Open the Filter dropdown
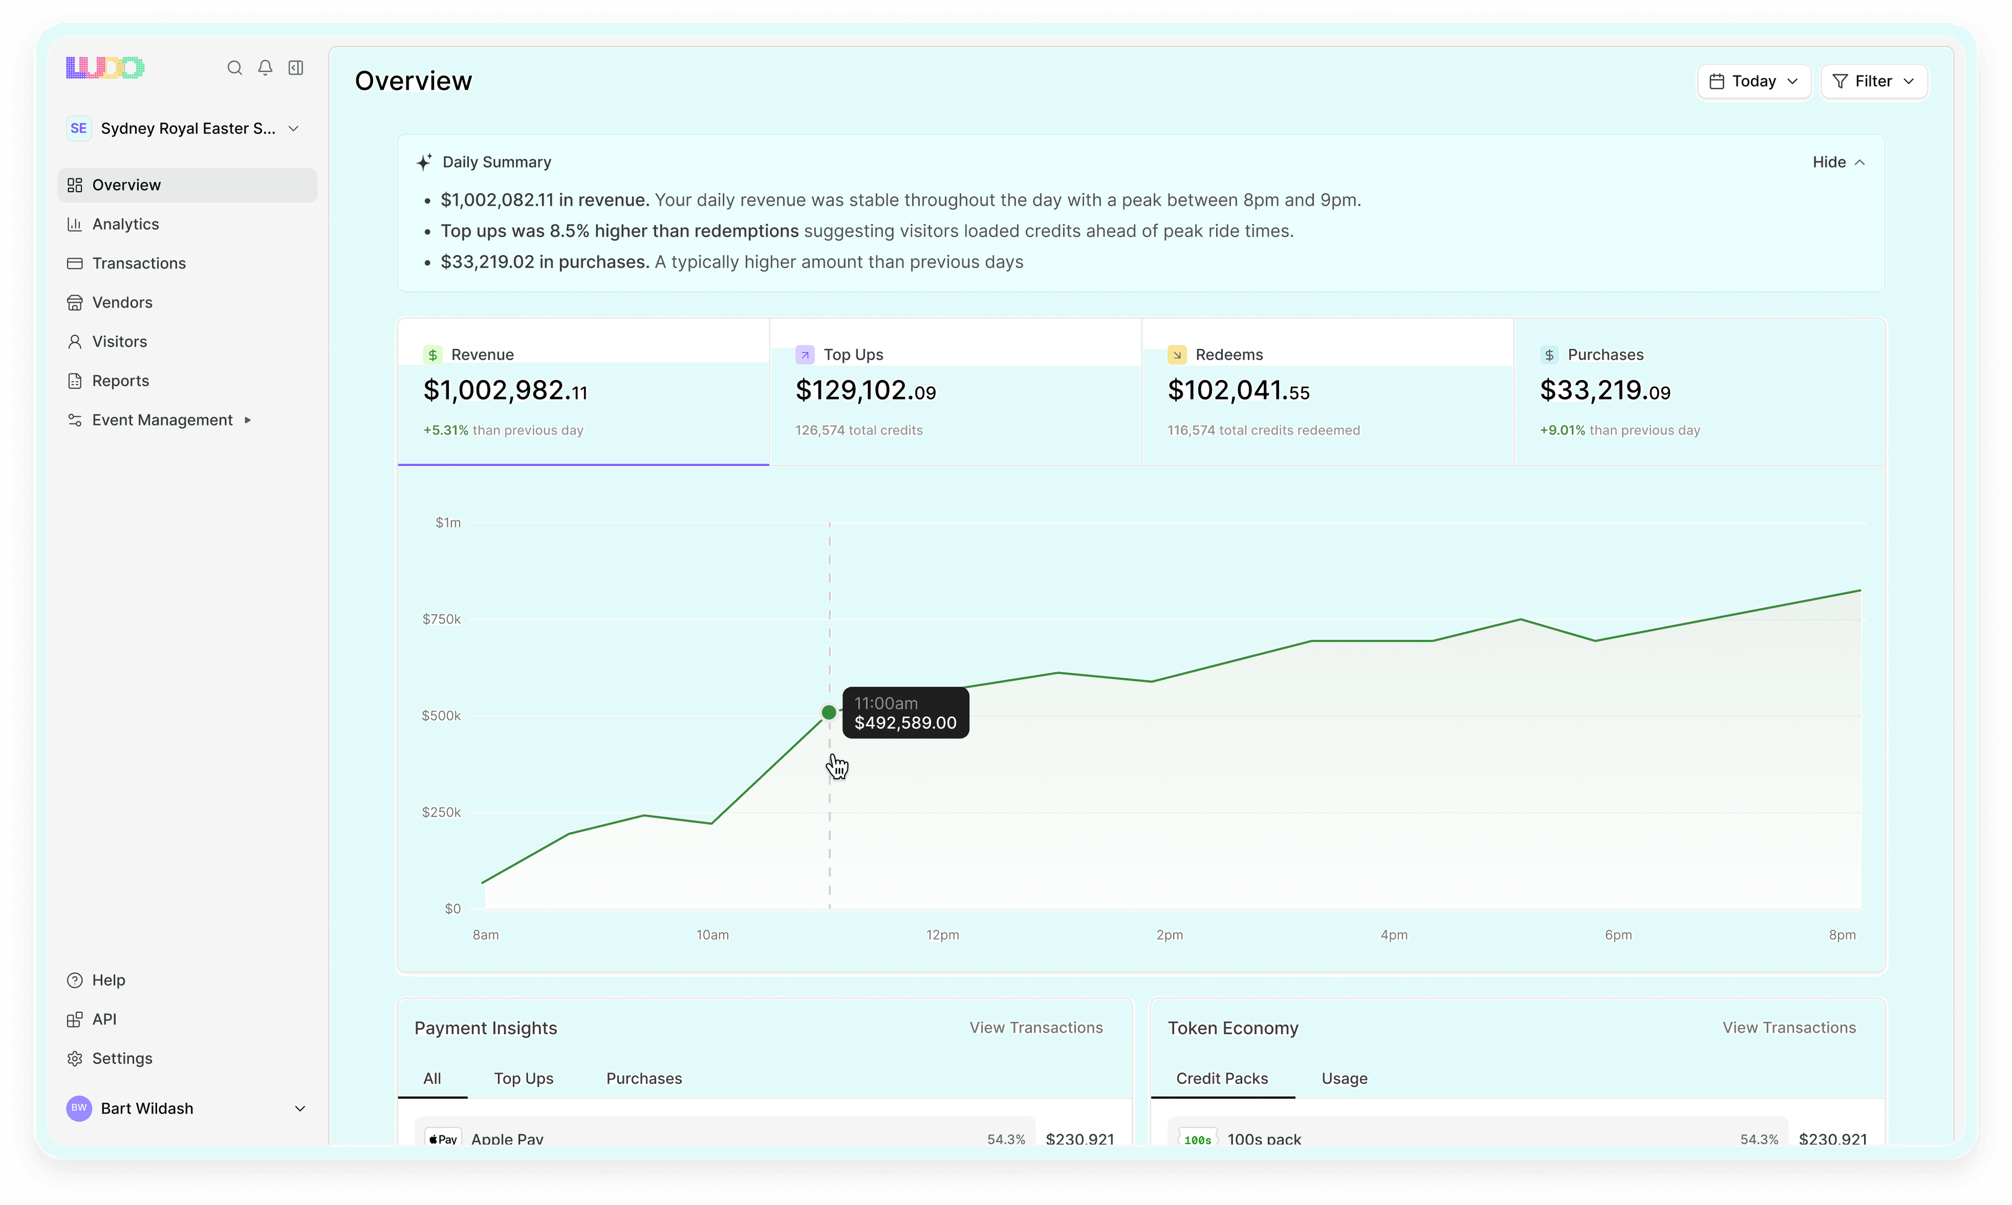Image resolution: width=2012 pixels, height=1205 pixels. point(1874,81)
